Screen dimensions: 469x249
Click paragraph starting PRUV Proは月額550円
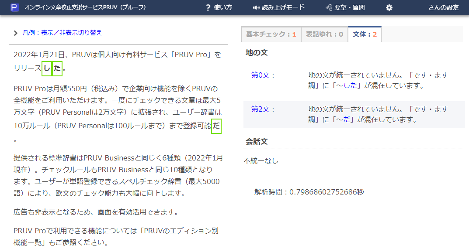[118, 114]
